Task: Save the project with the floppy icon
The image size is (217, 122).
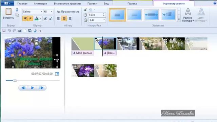Action: click(x=4, y=31)
